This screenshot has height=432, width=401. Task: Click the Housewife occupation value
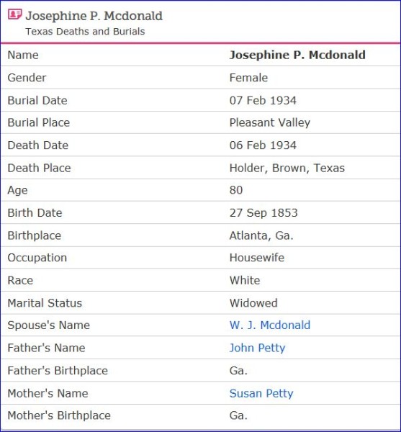(x=257, y=258)
